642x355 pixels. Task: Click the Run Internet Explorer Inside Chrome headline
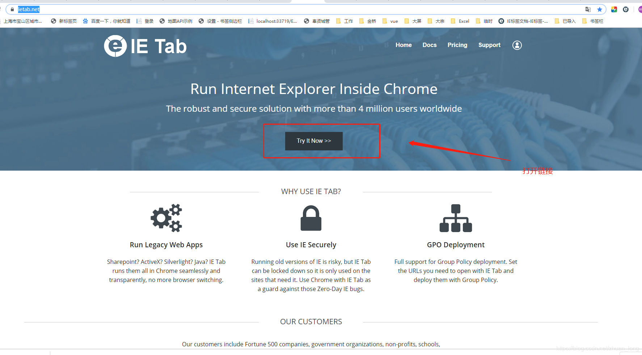pyautogui.click(x=314, y=89)
